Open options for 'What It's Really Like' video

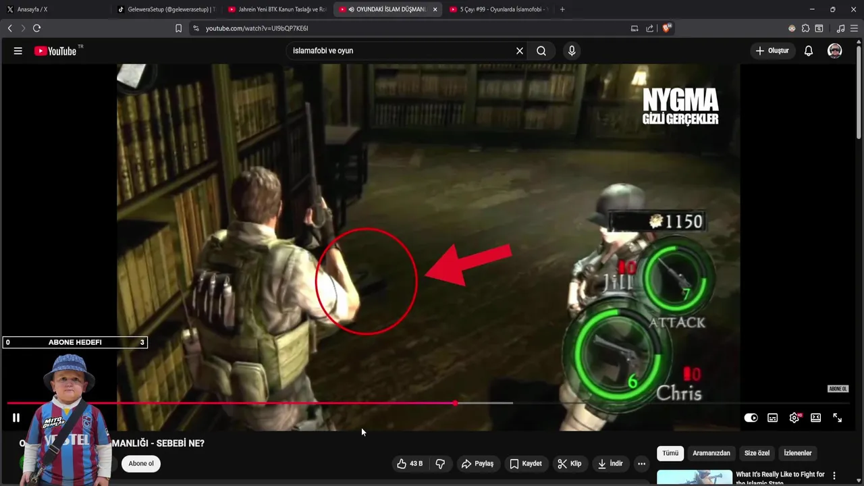point(834,476)
